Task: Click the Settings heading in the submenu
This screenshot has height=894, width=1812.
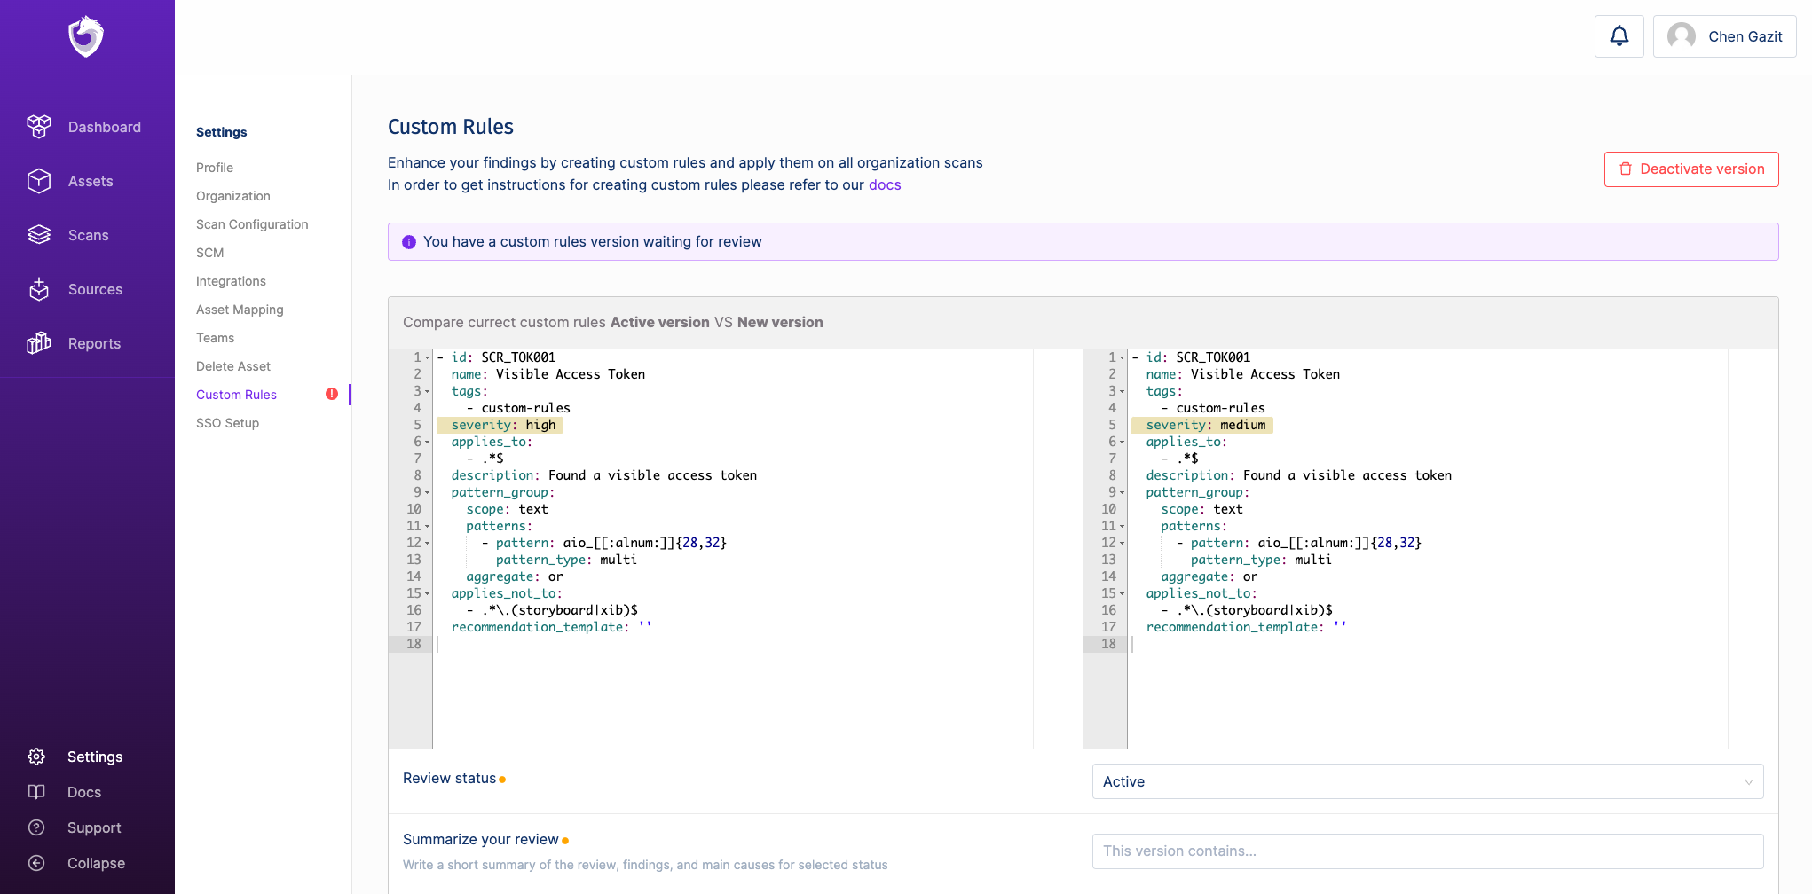Action: pos(222,132)
